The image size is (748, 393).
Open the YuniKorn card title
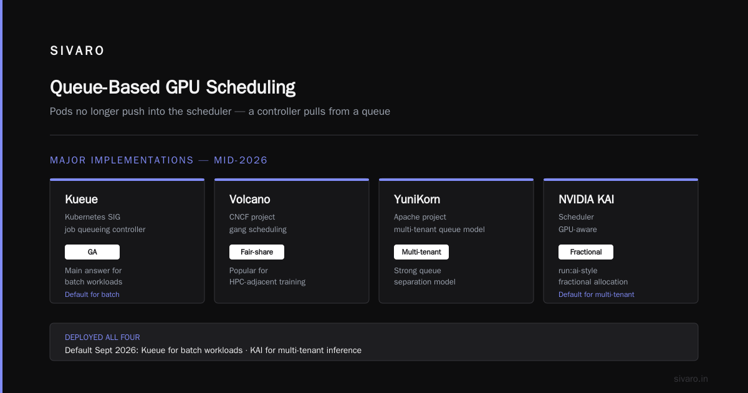click(x=417, y=200)
